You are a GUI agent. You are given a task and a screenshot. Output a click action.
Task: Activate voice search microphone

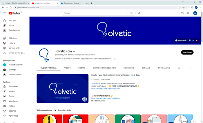click(x=139, y=13)
